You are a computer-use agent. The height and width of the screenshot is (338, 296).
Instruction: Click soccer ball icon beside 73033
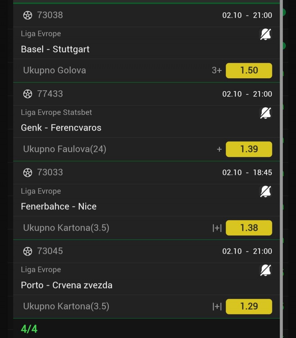(x=28, y=173)
